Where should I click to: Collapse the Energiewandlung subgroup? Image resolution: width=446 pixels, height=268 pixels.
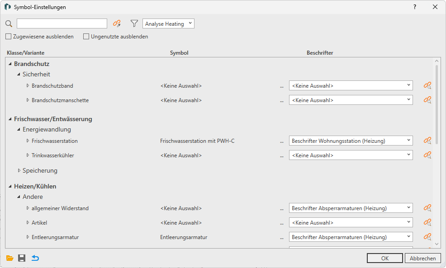(x=19, y=129)
